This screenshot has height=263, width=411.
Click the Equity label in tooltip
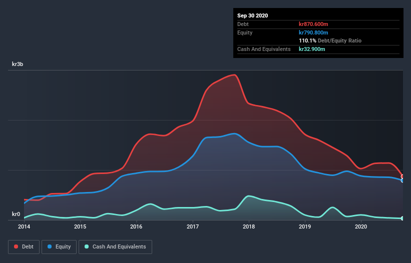[x=245, y=32]
